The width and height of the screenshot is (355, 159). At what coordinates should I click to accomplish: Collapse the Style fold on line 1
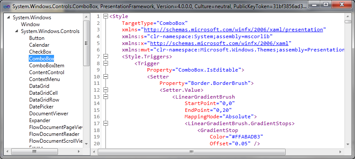click(x=105, y=16)
